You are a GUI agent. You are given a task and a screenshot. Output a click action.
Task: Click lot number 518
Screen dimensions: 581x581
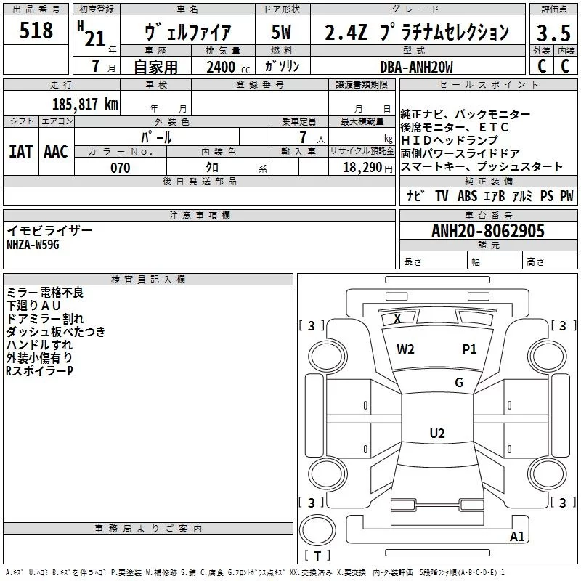36,30
